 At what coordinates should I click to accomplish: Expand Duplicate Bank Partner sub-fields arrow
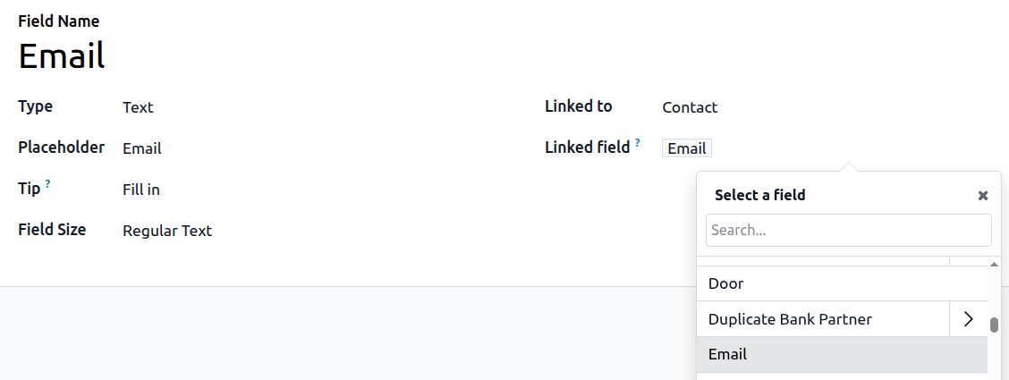click(x=968, y=319)
